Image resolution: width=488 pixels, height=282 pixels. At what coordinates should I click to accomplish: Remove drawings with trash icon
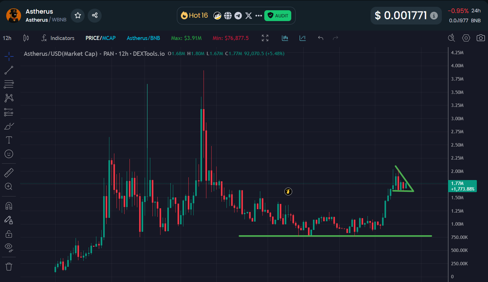9,267
